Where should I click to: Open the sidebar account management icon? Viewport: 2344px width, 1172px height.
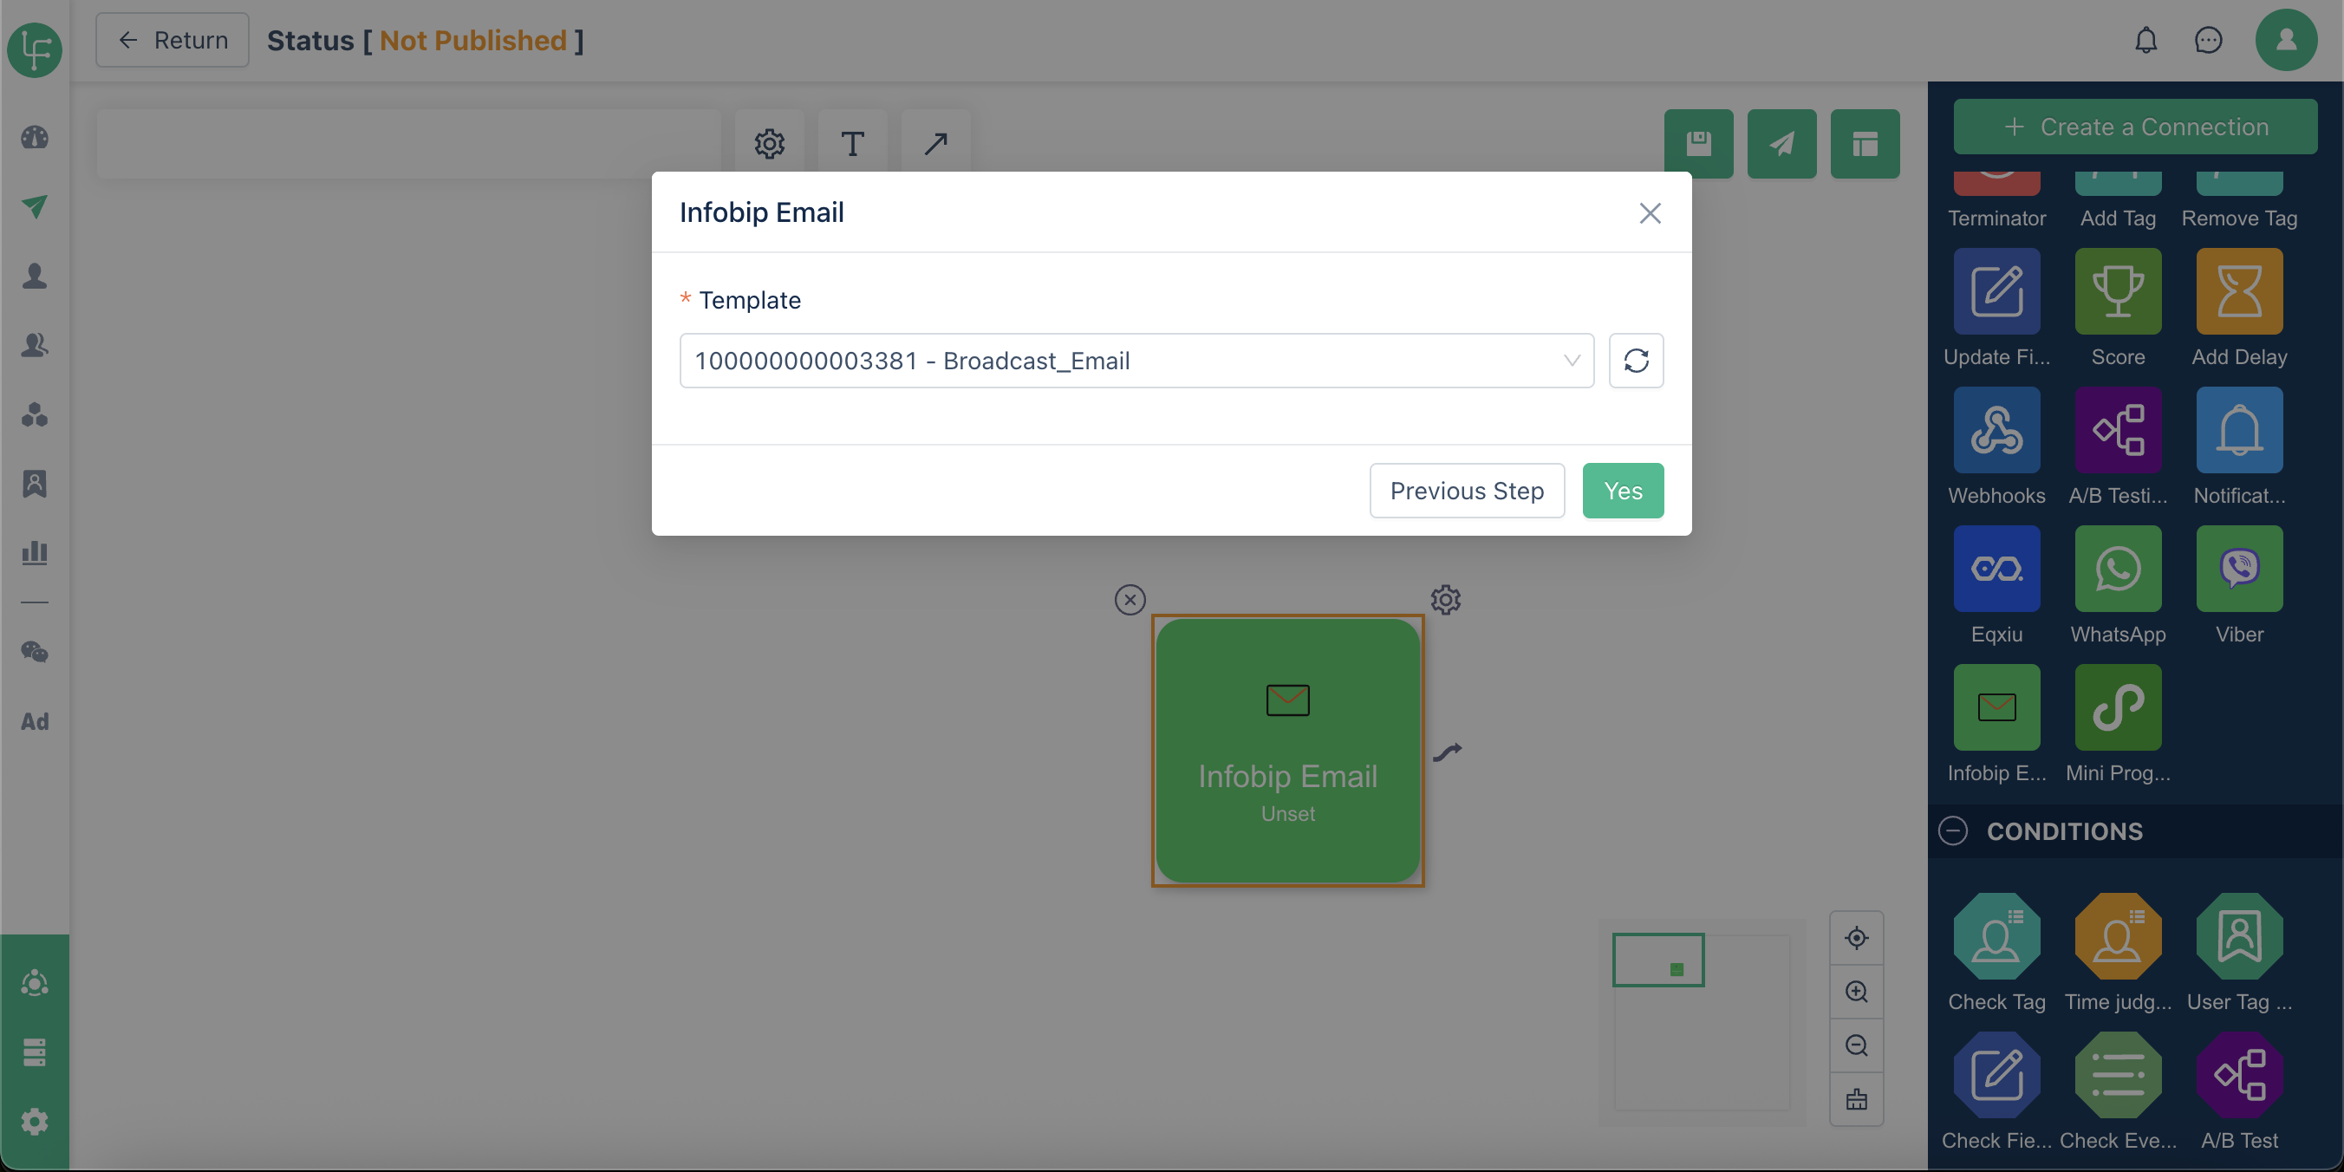point(35,984)
